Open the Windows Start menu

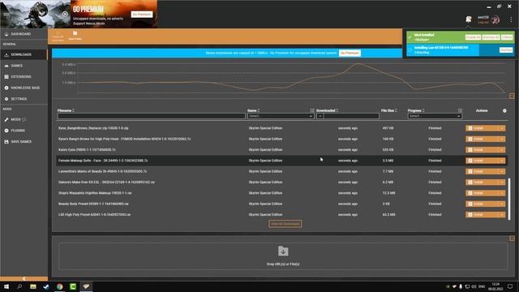pos(6,286)
